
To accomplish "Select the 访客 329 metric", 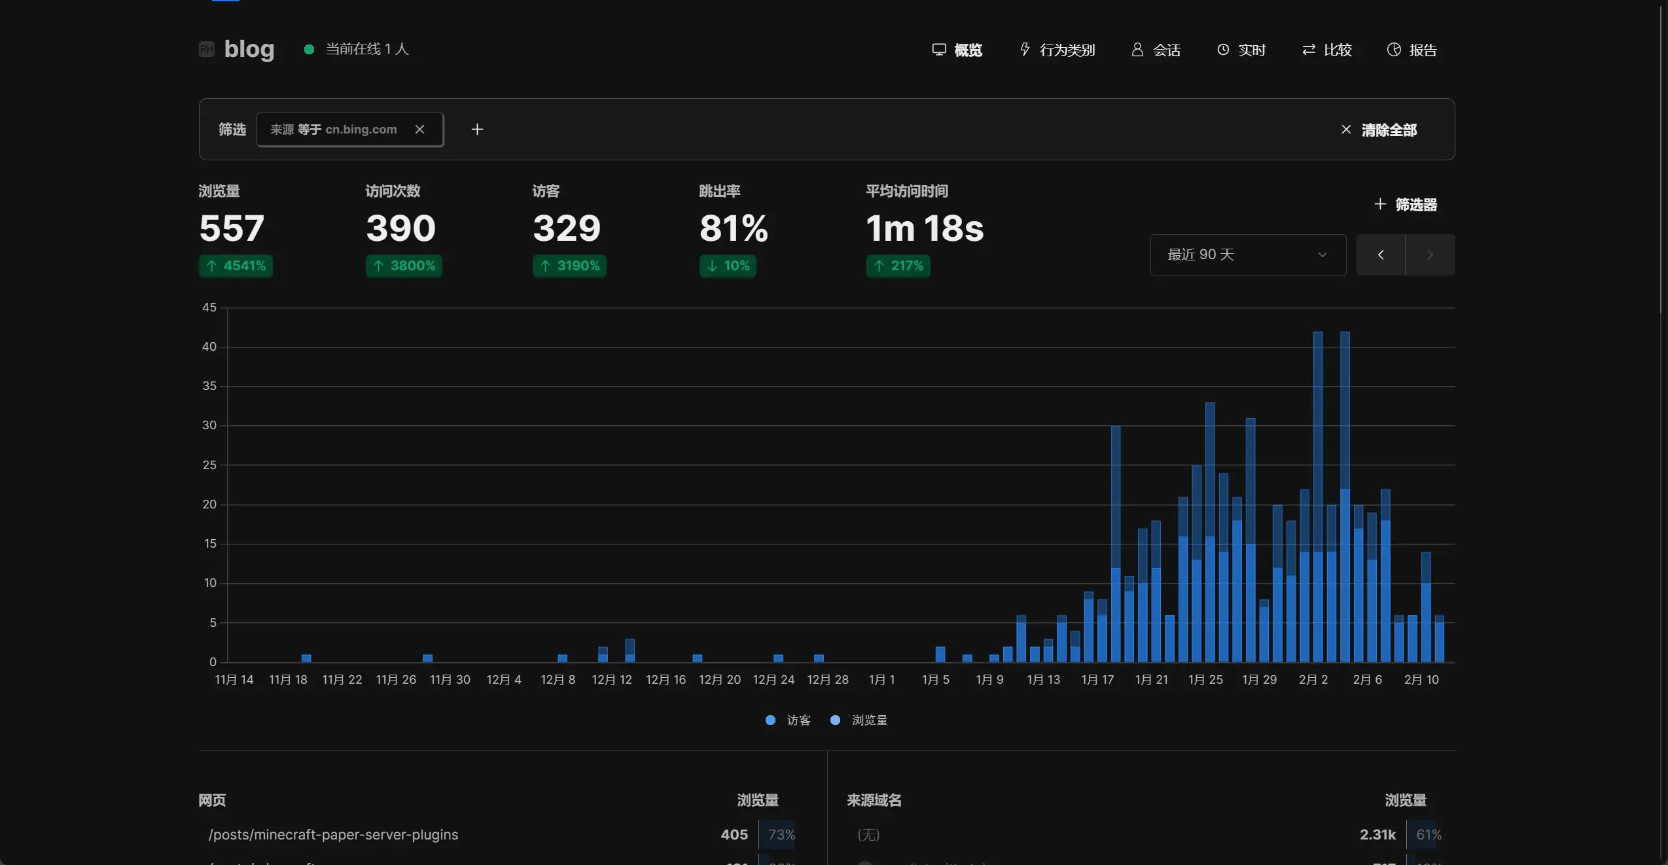I will point(569,230).
